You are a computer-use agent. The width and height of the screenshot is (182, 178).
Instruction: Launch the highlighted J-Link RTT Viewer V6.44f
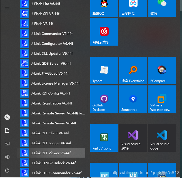pos(51,153)
